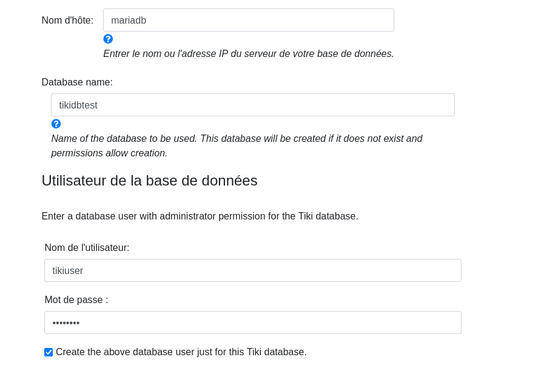Click the heading "Utilisateur de la base de données"
Image resolution: width=541 pixels, height=371 pixels.
pyautogui.click(x=149, y=180)
